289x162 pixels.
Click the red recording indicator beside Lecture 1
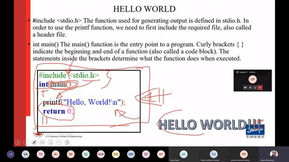pyautogui.click(x=238, y=72)
